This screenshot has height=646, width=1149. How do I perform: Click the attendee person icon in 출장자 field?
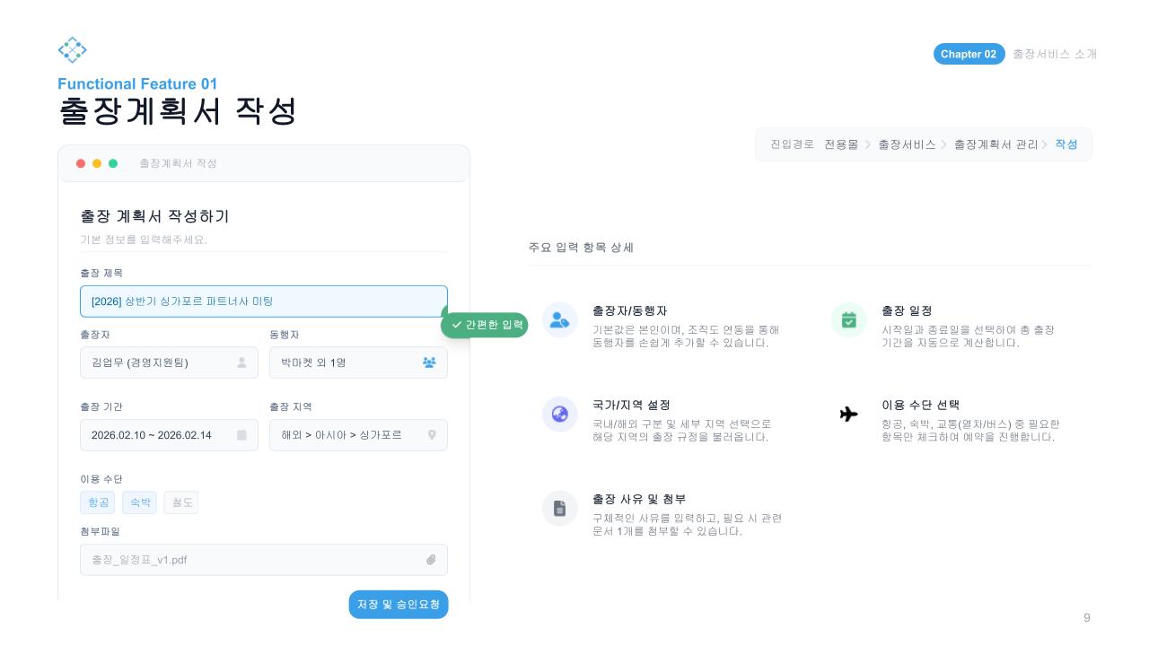point(242,362)
